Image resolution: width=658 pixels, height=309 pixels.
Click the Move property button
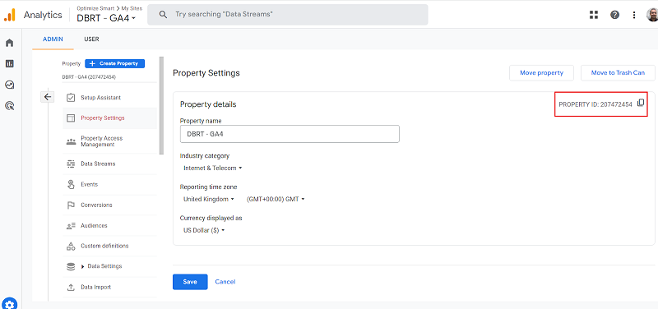point(541,72)
